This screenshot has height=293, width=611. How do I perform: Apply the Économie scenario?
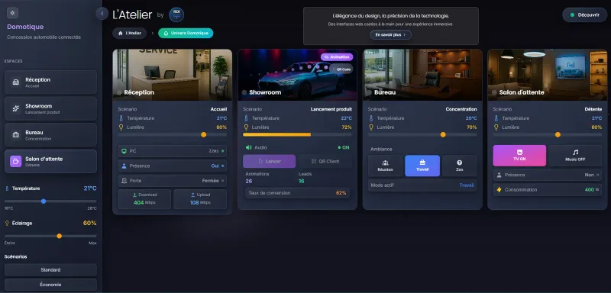50,285
